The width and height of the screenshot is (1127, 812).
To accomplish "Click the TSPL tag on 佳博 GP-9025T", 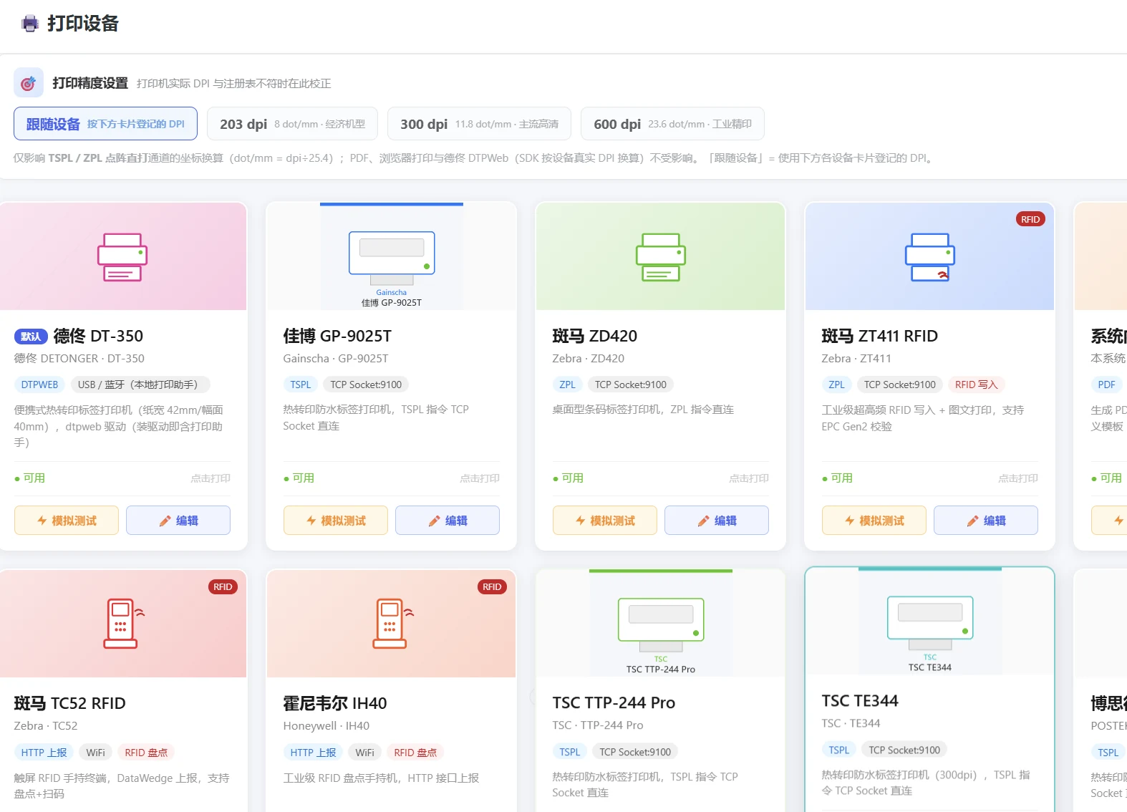I will (301, 385).
